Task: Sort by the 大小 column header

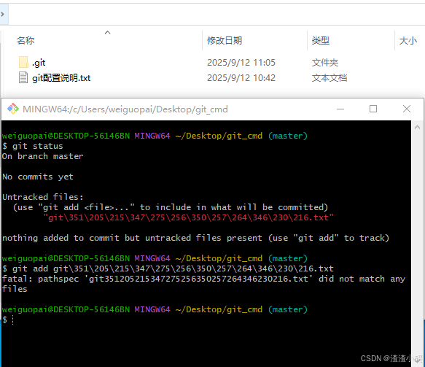Action: click(x=408, y=41)
